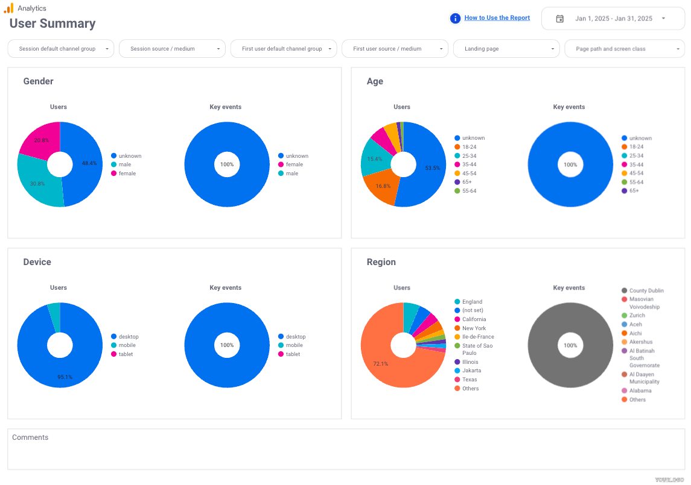Click the County Dublin legend dot
The height and width of the screenshot is (485, 691).
(624, 291)
